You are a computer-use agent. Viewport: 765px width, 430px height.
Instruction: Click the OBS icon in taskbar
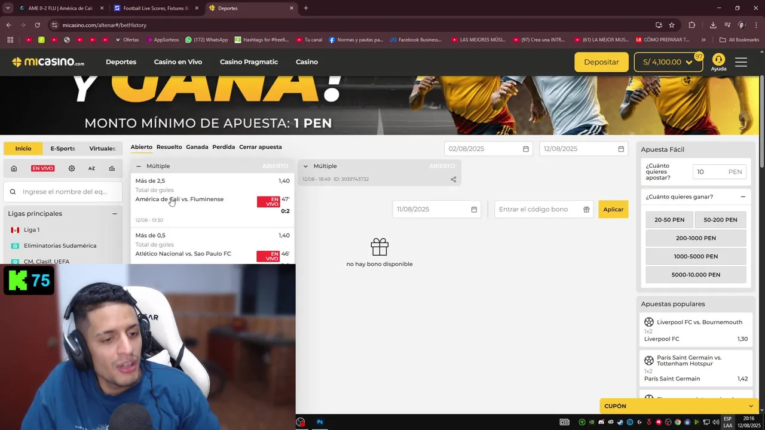(301, 422)
